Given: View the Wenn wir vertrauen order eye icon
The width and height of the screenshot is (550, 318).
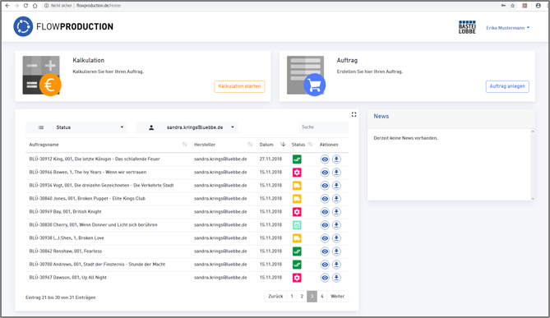Looking at the screenshot, I should [325, 173].
